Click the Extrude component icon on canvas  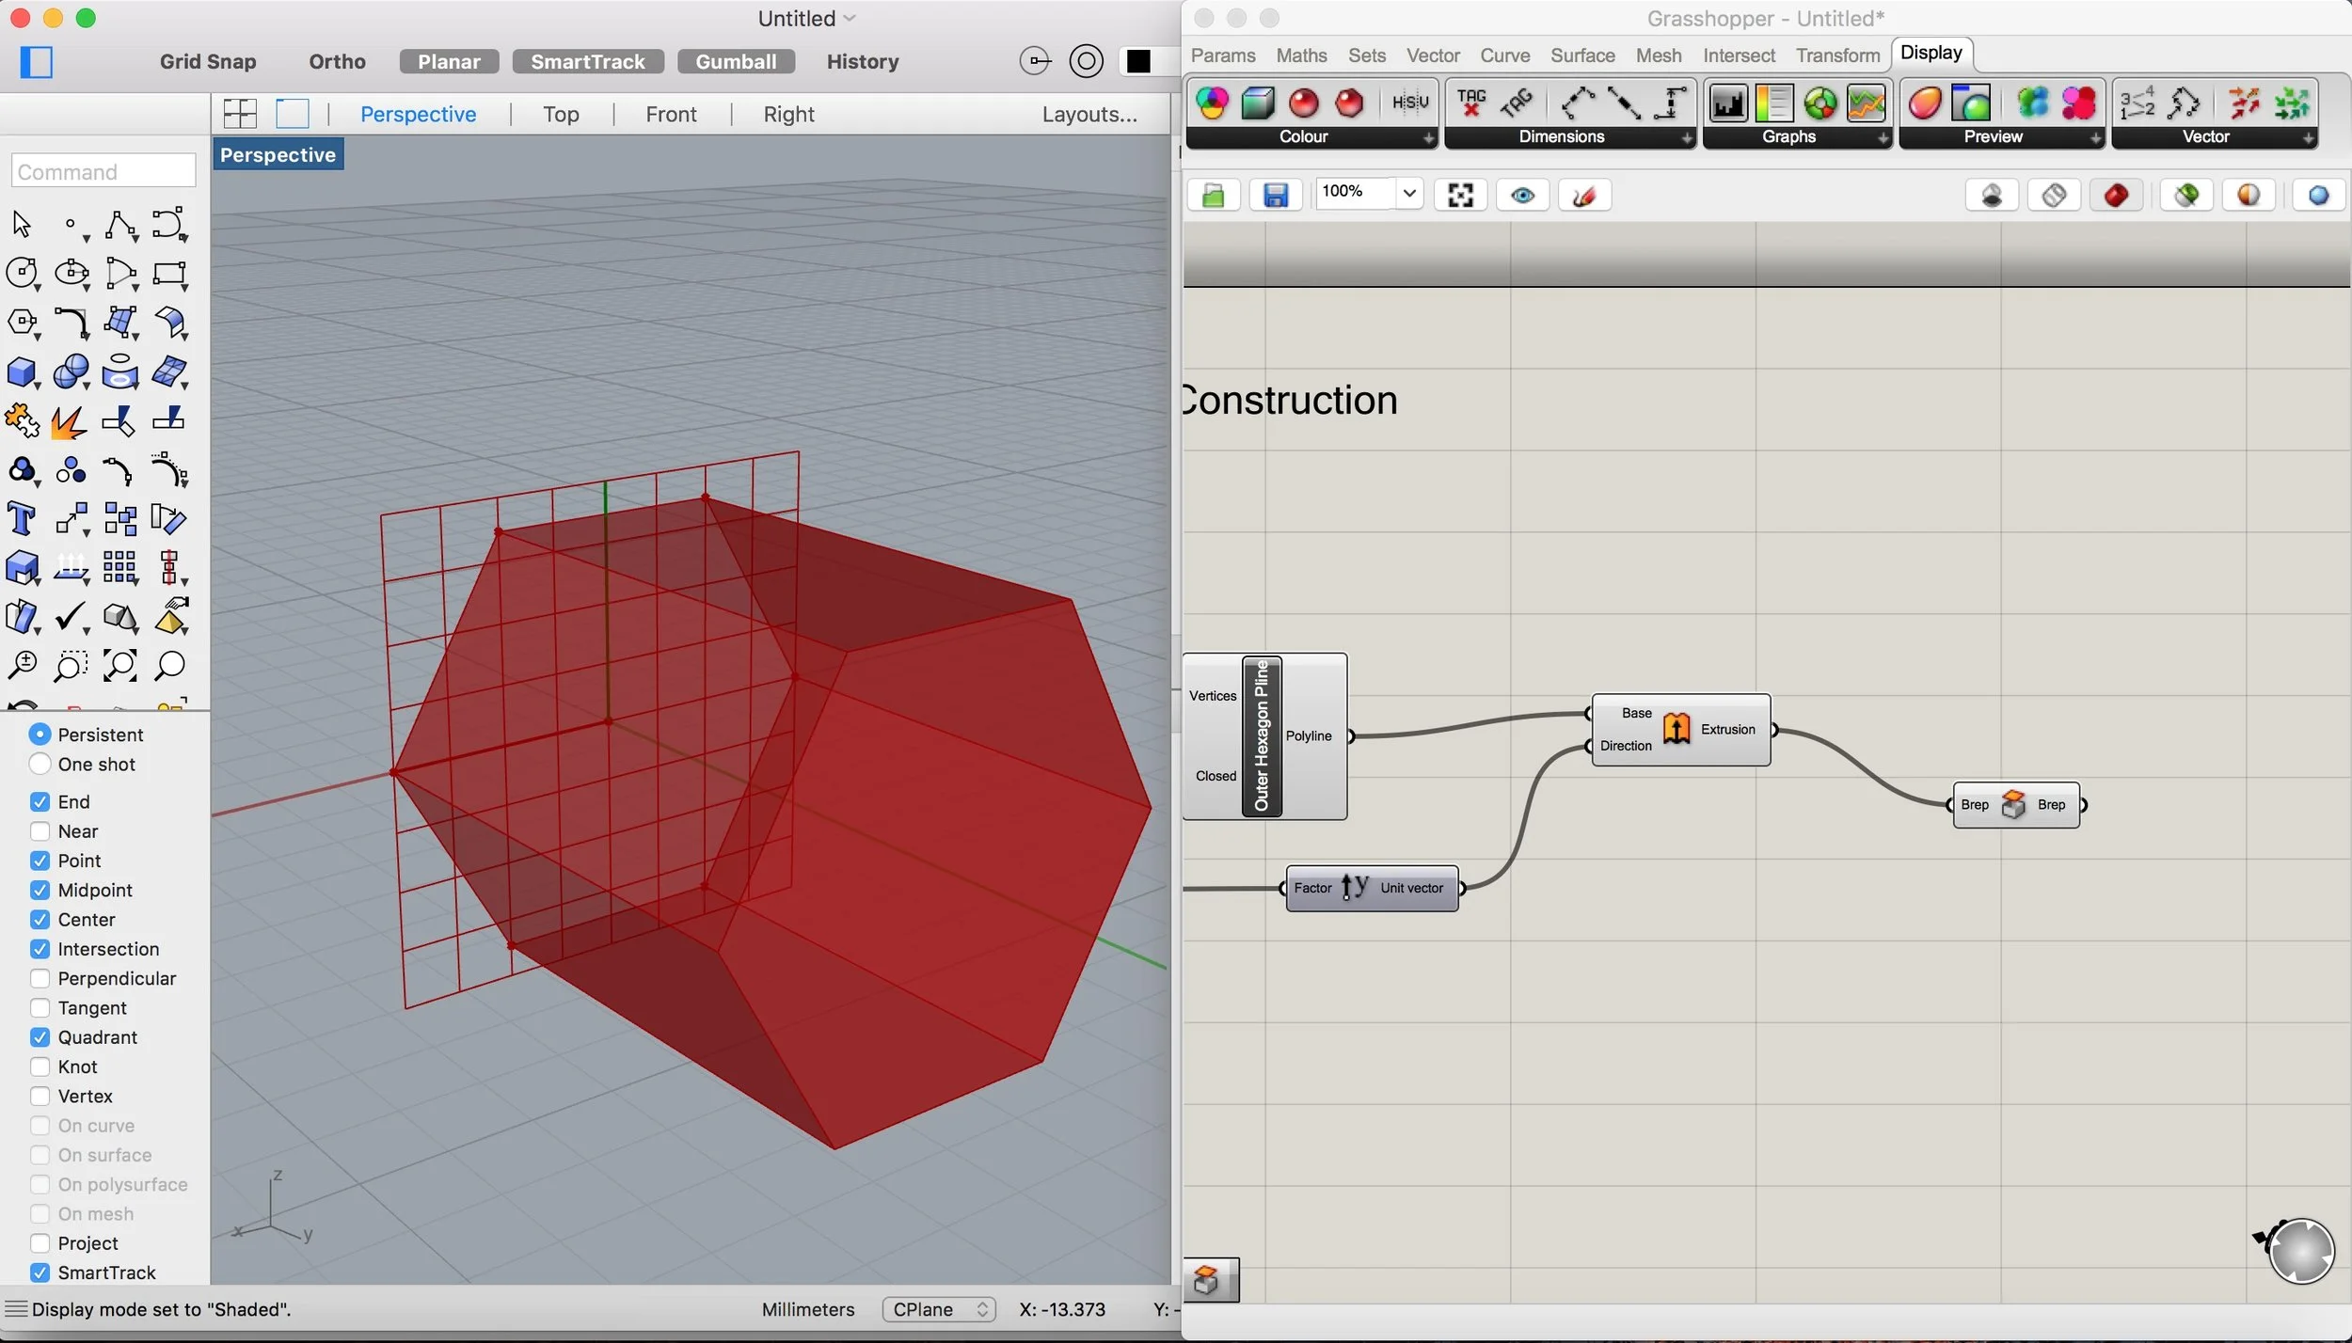point(1677,729)
